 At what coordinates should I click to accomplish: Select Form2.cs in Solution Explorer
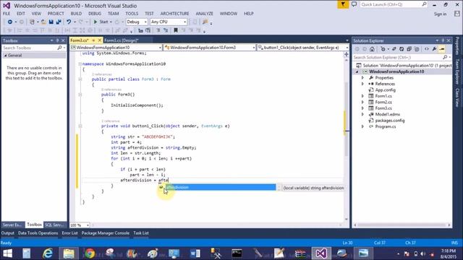tap(383, 103)
